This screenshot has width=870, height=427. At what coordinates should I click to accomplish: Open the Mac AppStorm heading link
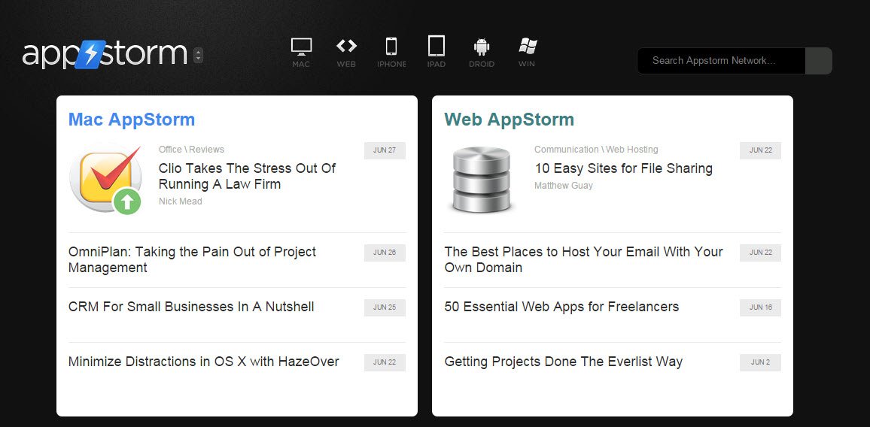click(132, 120)
